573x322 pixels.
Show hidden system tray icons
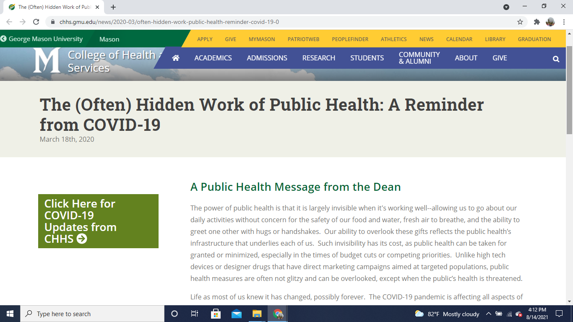point(488,314)
